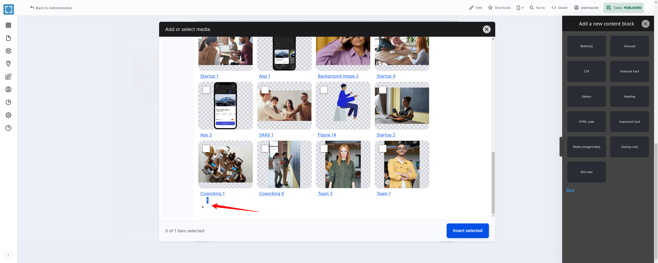
Task: Open the Team 3 media link
Action: tap(325, 194)
